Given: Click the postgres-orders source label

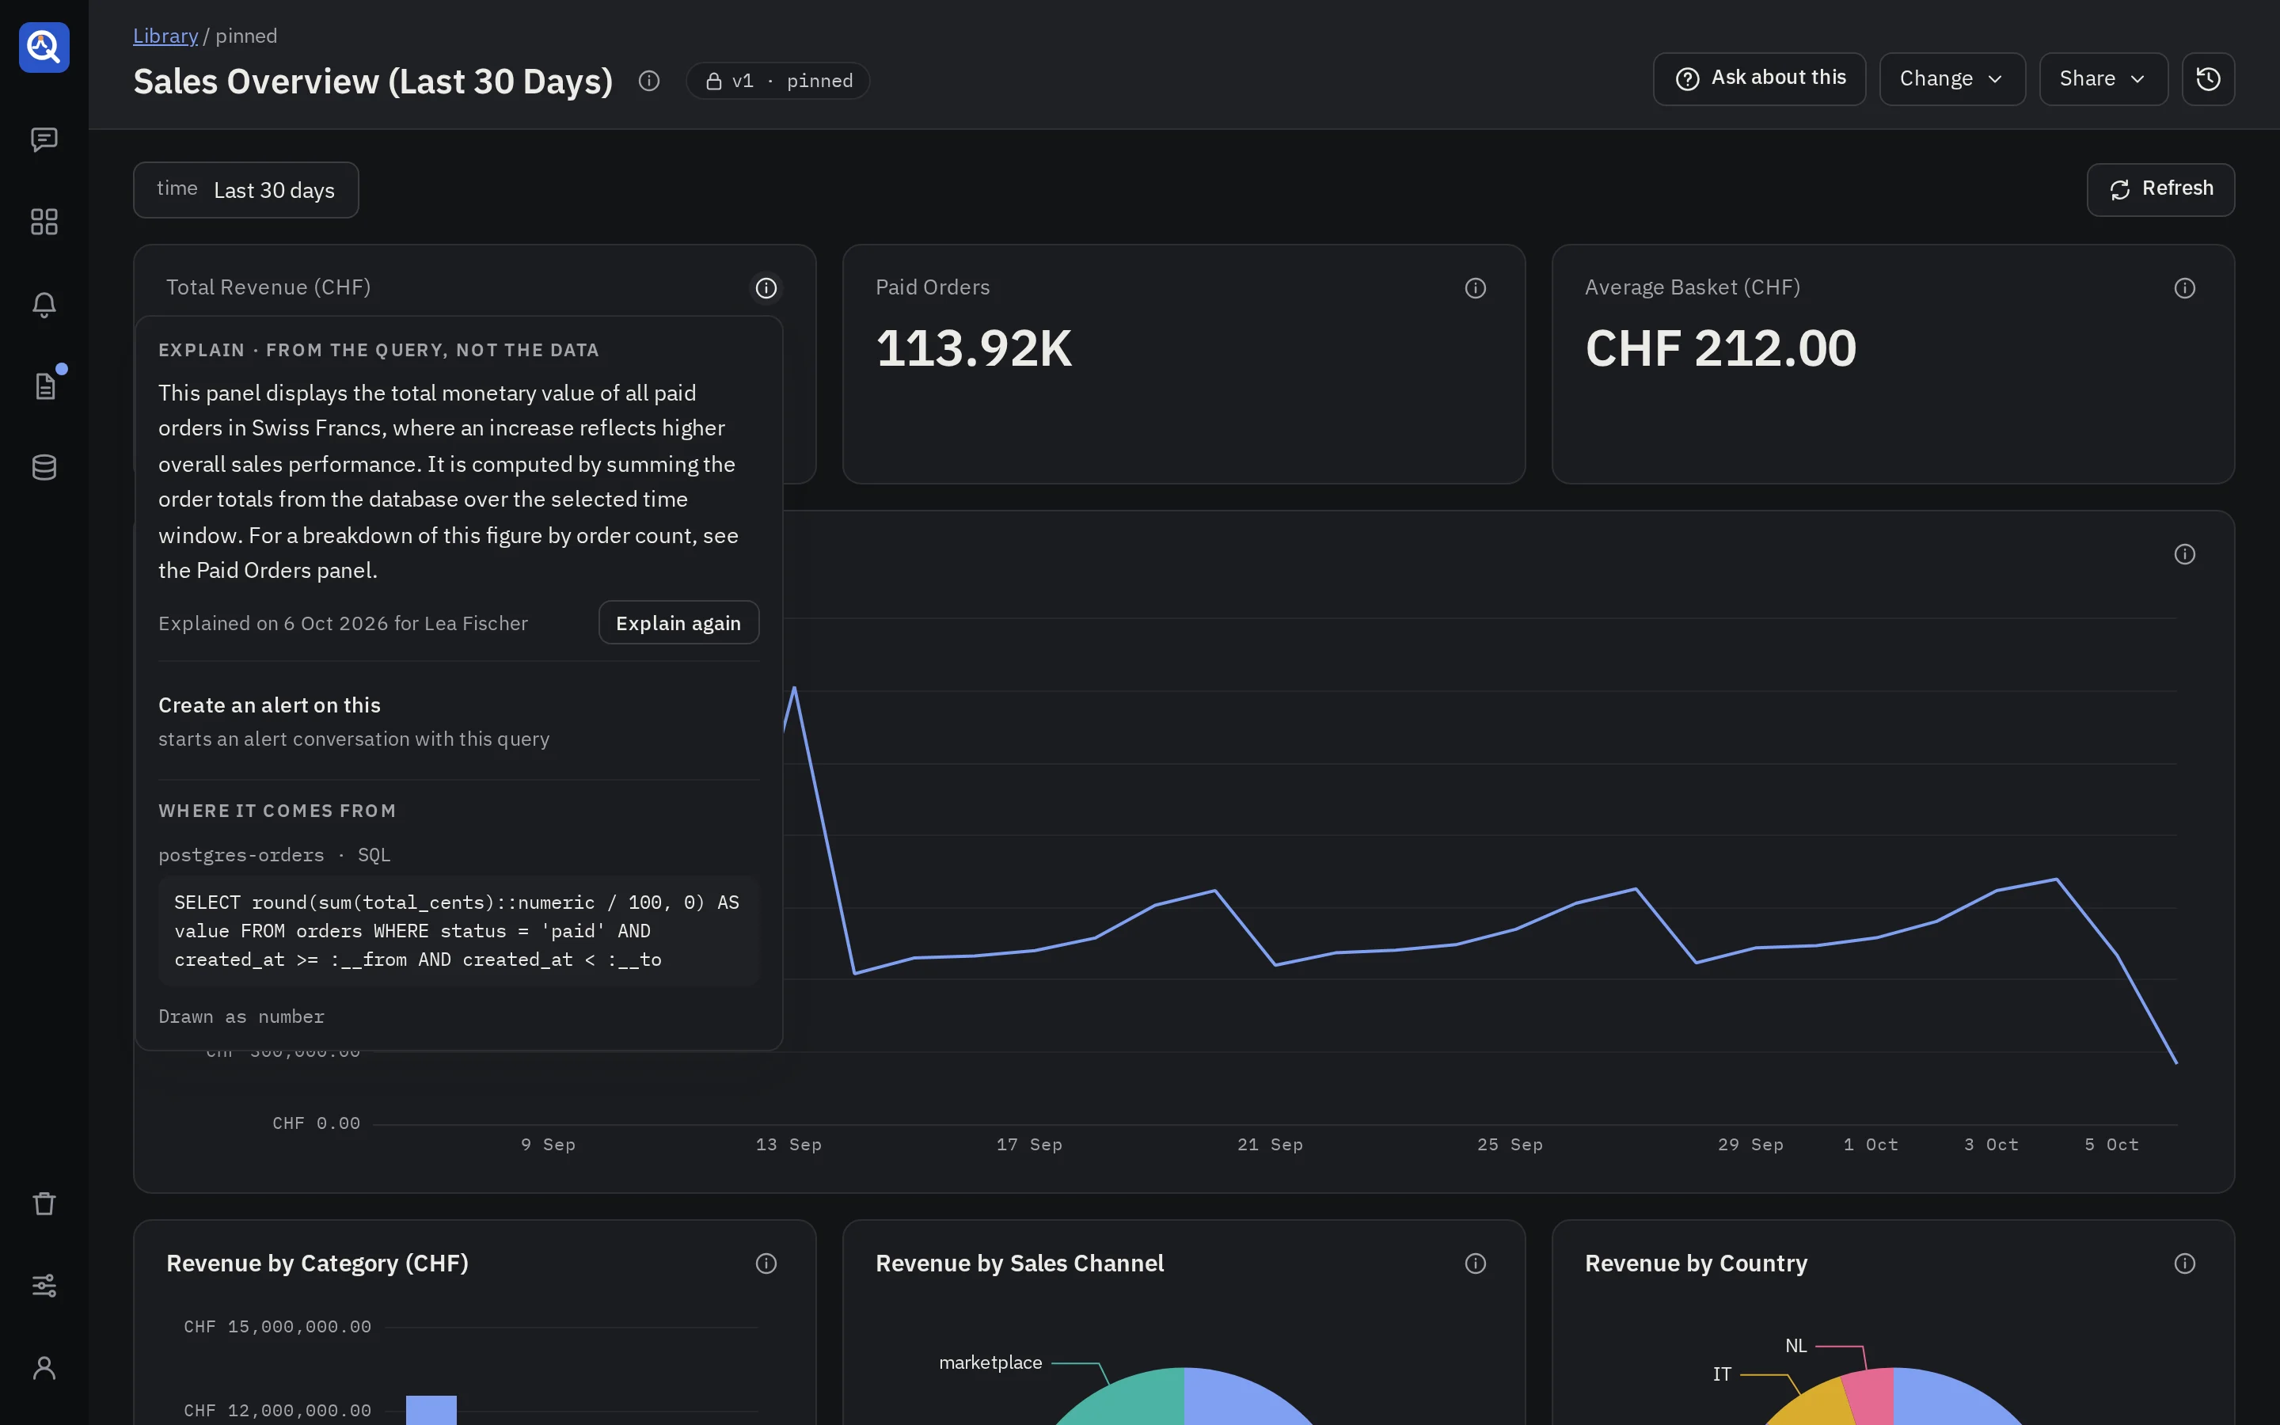Looking at the screenshot, I should click(x=241, y=855).
